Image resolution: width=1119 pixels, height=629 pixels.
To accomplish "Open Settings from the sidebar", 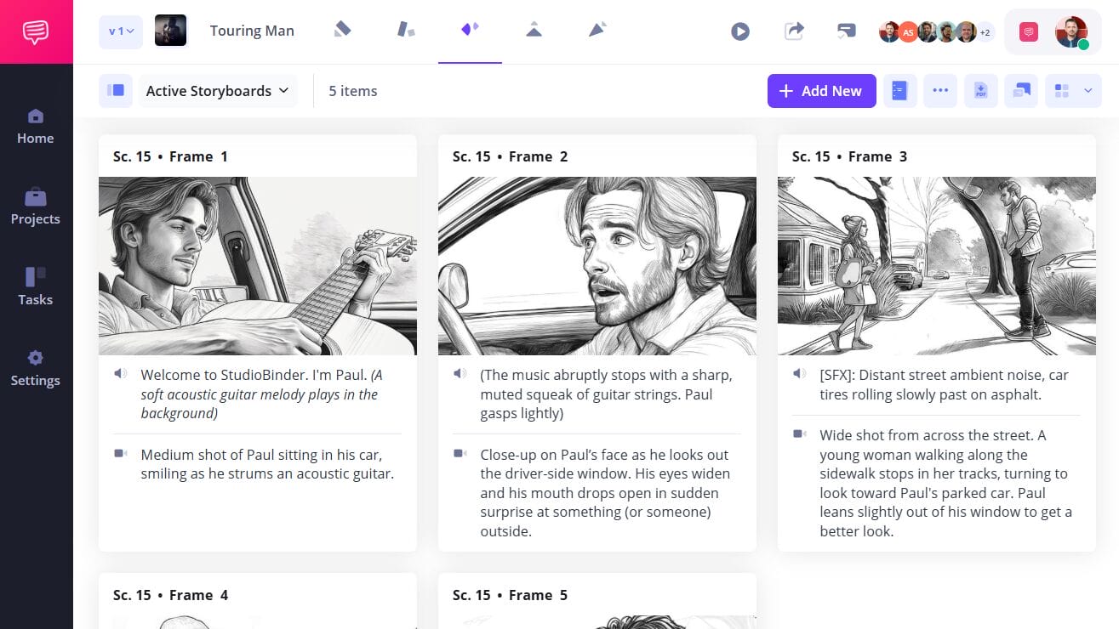I will pos(36,368).
